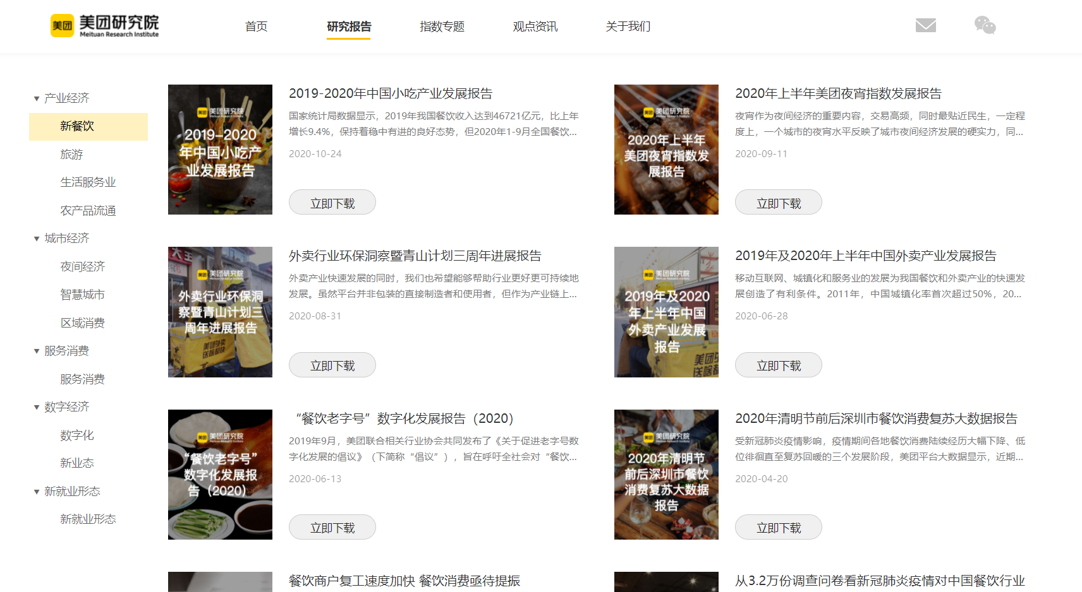1082x592 pixels.
Task: Download the 餐饮老字号 数字化发展报告
Action: click(332, 527)
